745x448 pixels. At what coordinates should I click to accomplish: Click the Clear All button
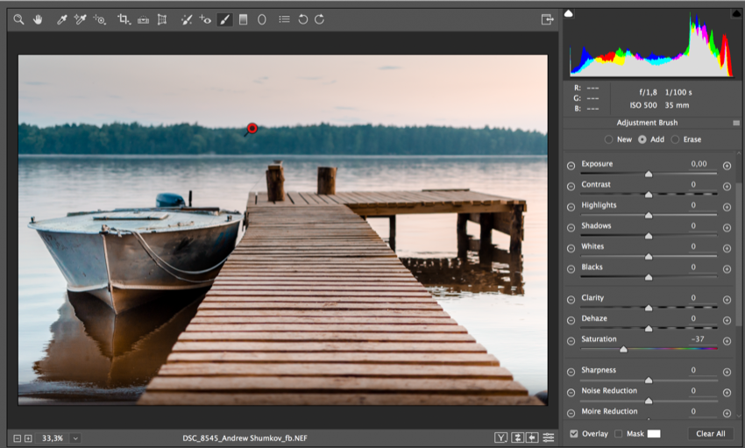[710, 434]
